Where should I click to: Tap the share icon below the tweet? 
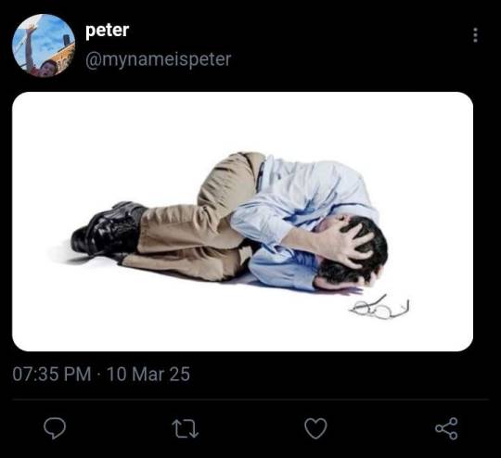point(446,428)
